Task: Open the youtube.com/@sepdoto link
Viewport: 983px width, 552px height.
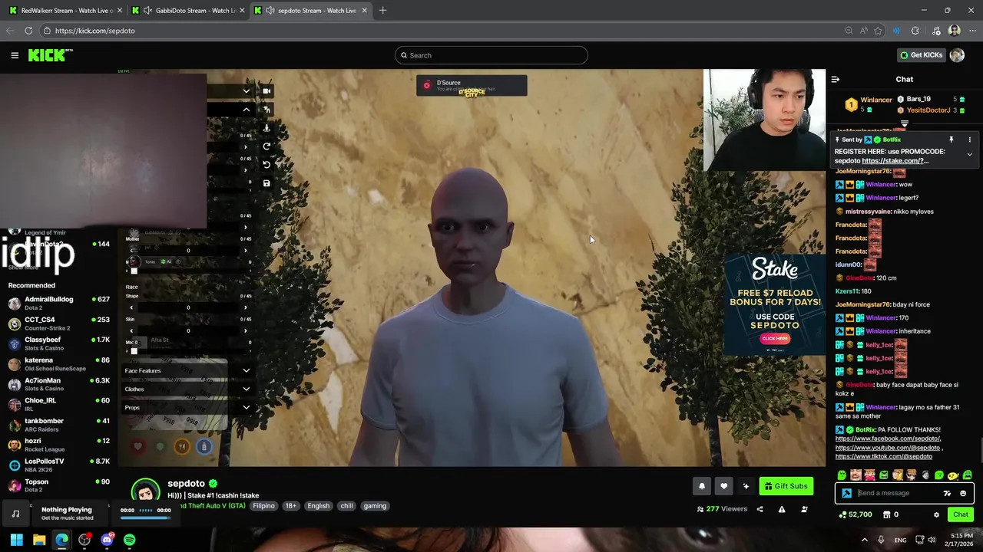Action: (x=889, y=448)
